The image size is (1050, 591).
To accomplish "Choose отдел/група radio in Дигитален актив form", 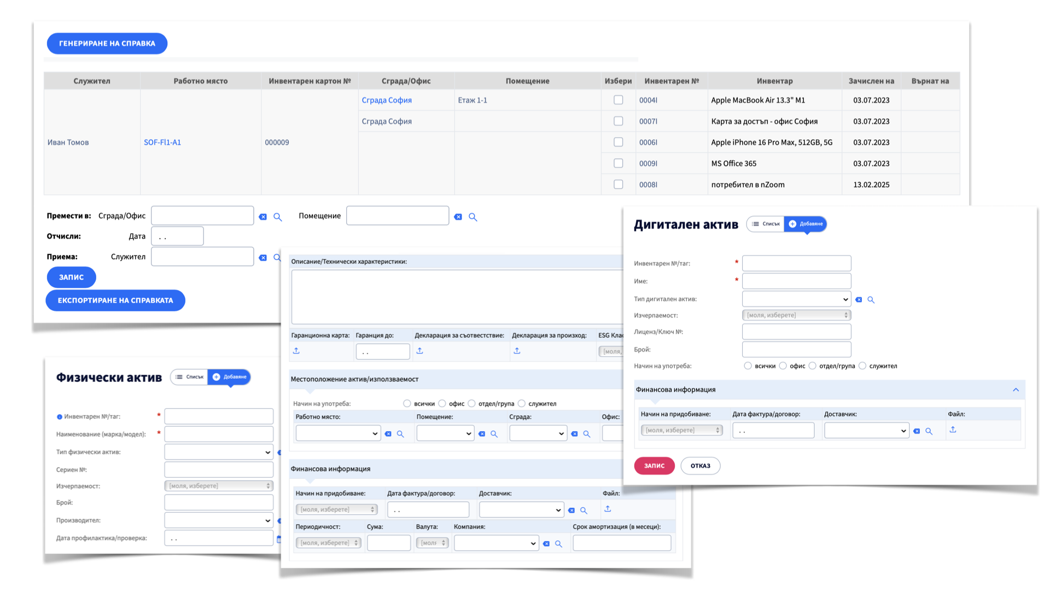I will (812, 366).
